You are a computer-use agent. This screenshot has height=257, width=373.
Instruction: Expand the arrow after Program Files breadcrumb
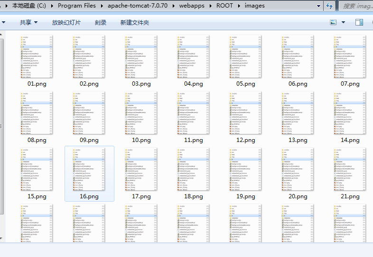pos(102,6)
